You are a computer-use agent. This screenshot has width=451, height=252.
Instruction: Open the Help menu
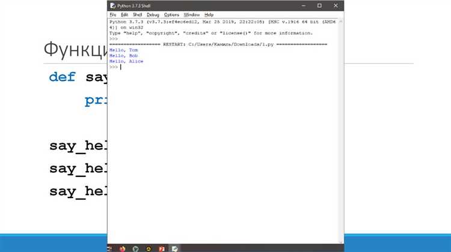point(209,14)
